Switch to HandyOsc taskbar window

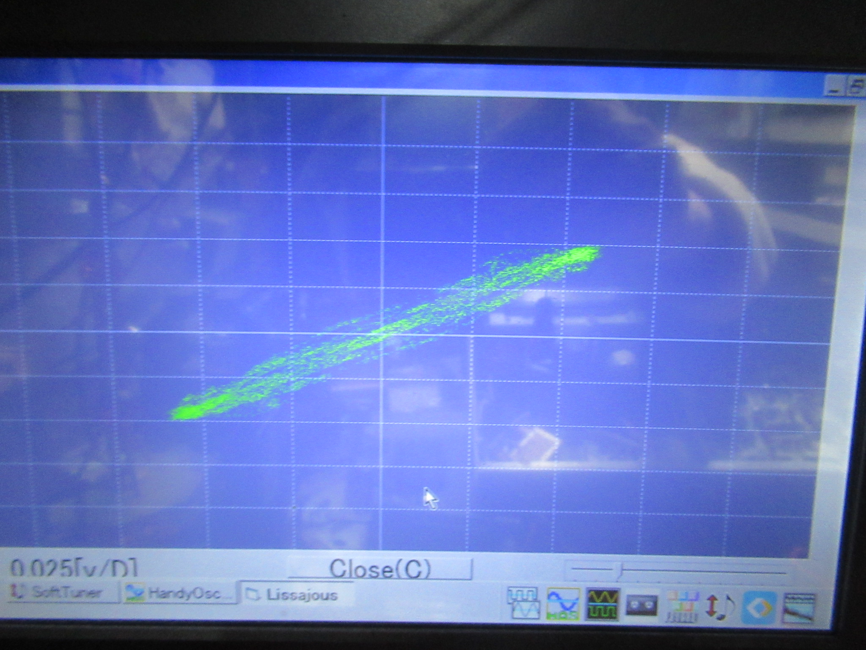point(179,593)
